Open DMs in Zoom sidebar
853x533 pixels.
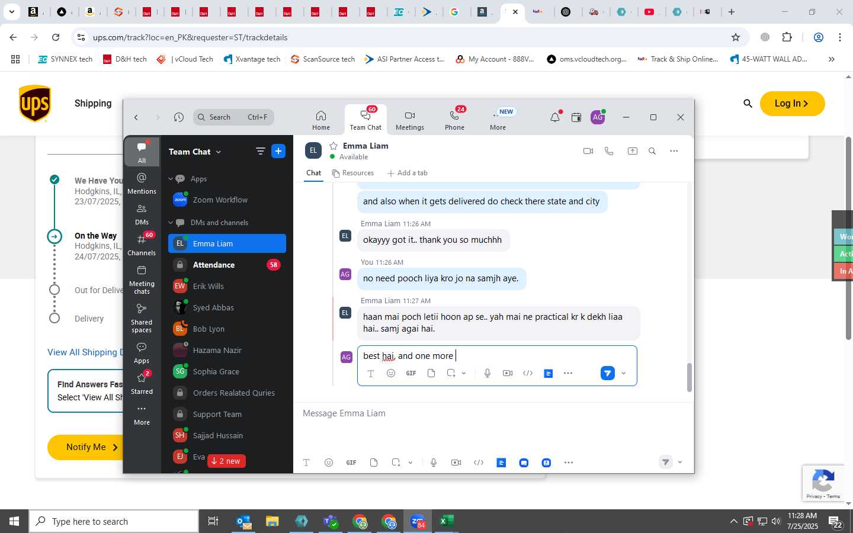click(142, 214)
